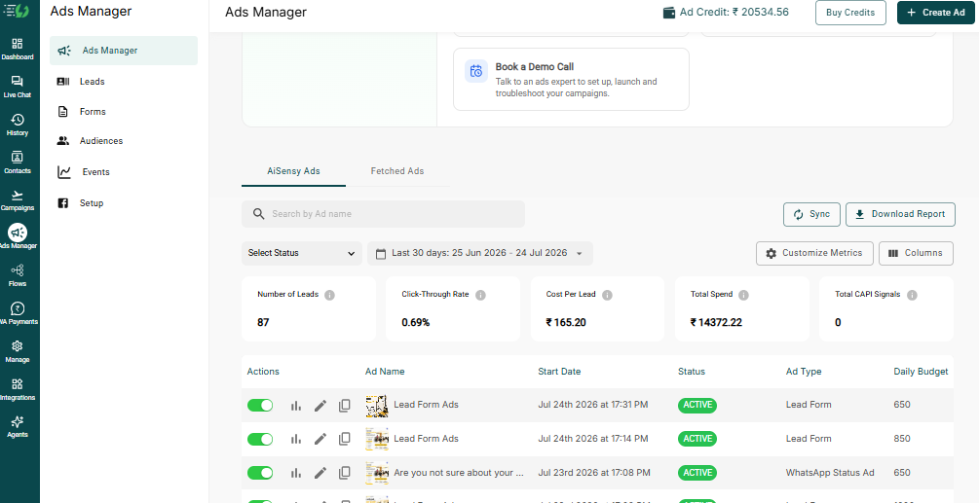Open Flows in the left rail
Image resolution: width=979 pixels, height=503 pixels.
pos(18,275)
